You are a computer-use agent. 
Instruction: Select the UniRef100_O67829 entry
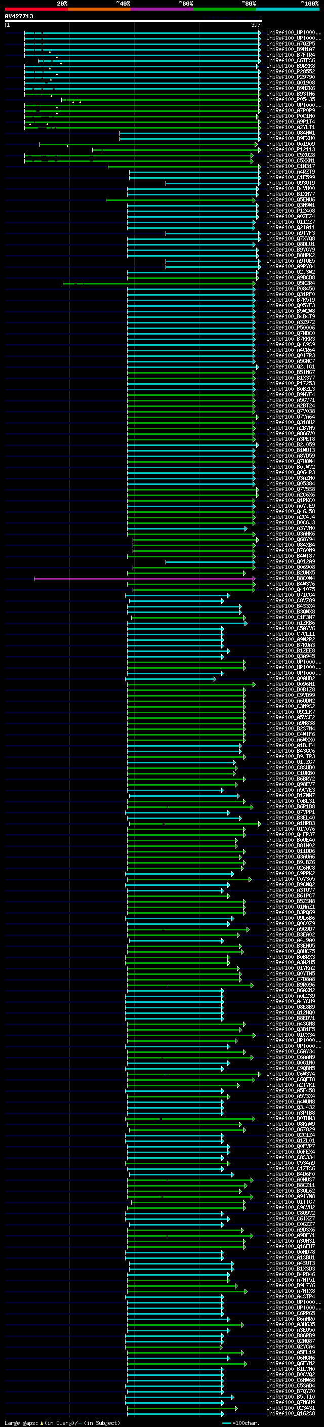(291, 1129)
